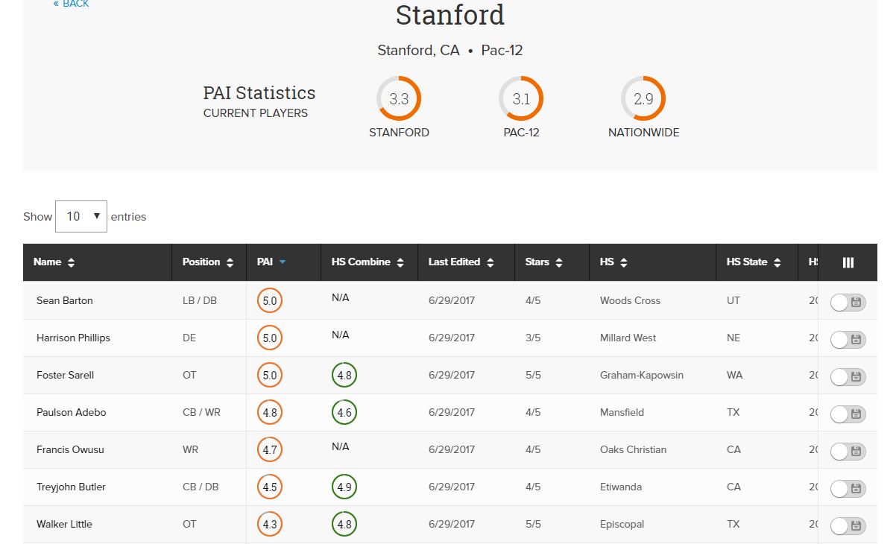Click Paulson Adebo's 4.6 HS Combine badge

click(x=344, y=413)
